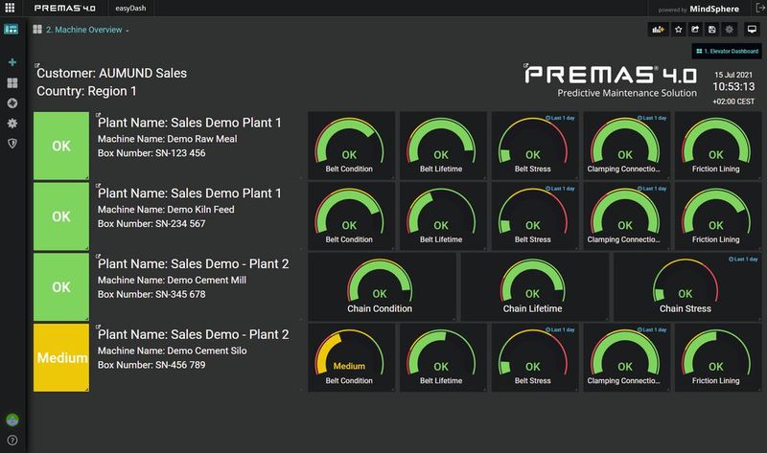This screenshot has height=453, width=767.
Task: Click the yellow Medium status tile
Action: tap(61, 358)
